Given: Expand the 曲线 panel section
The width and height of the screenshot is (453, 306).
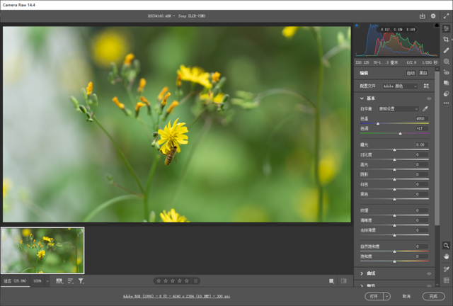Looking at the screenshot, I should pos(362,273).
